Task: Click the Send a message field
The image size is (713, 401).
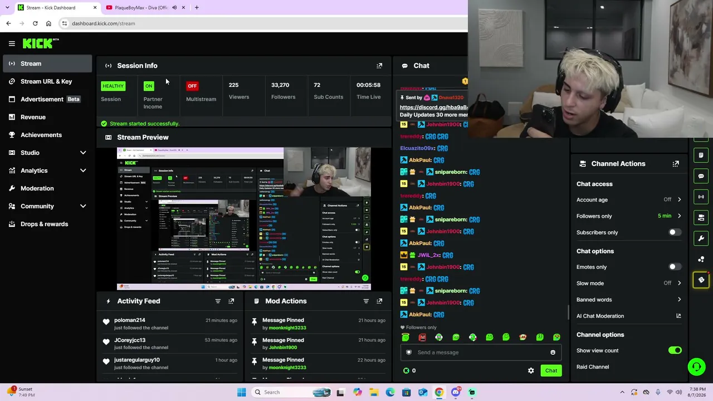Action: pyautogui.click(x=480, y=353)
